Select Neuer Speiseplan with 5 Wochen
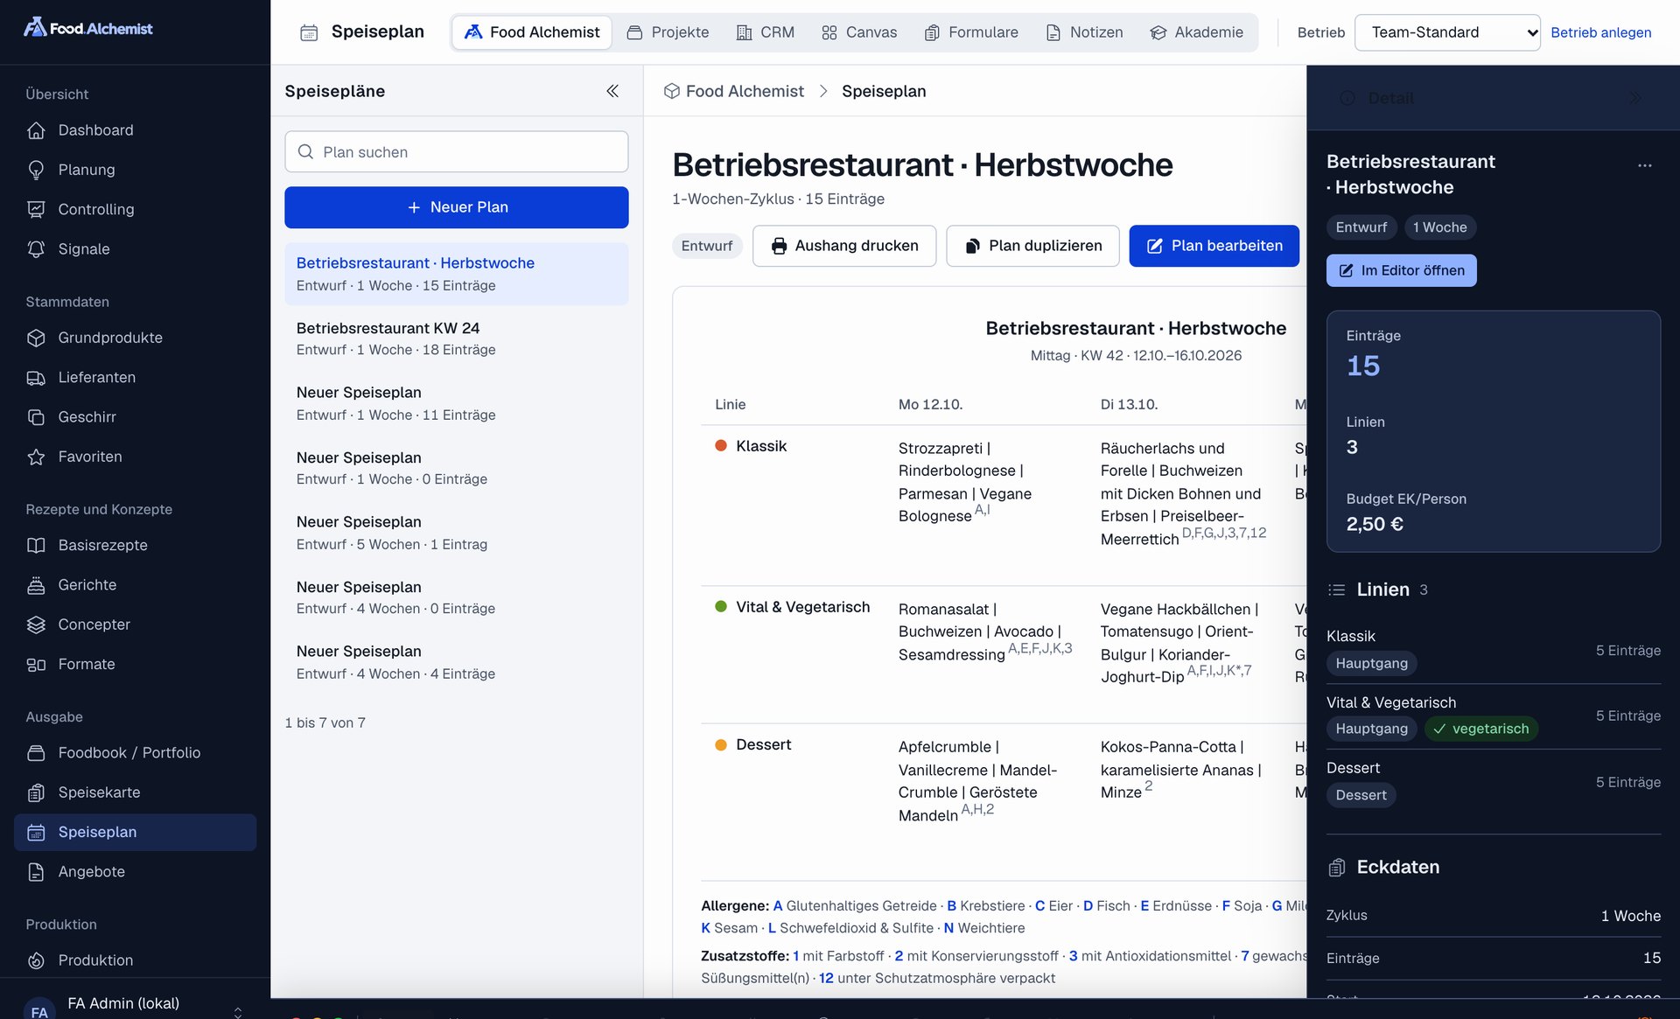Image resolution: width=1680 pixels, height=1019 pixels. click(456, 533)
